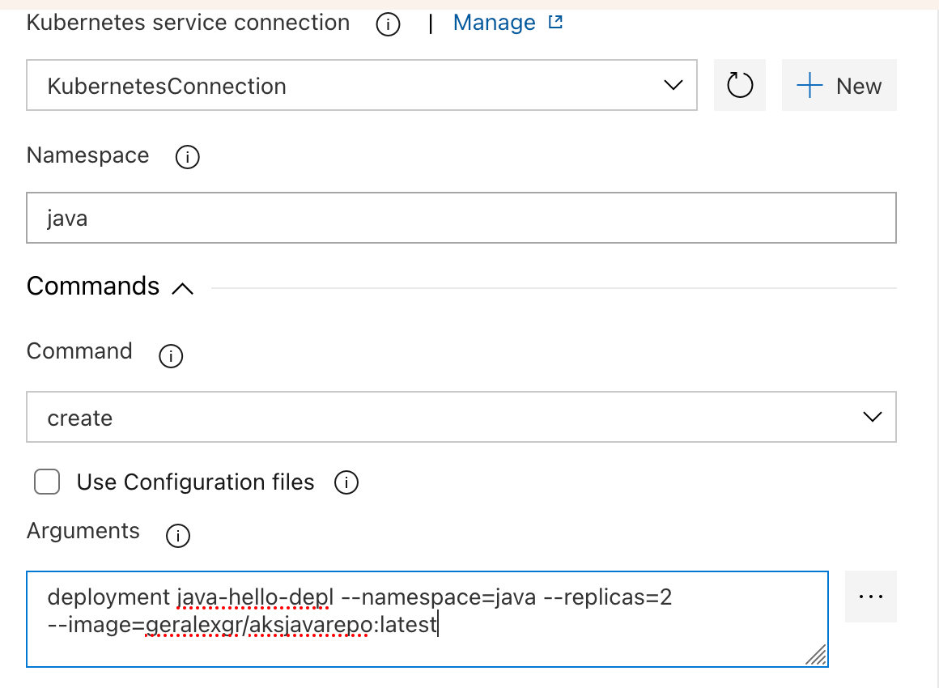Show info tooltip for Use Configuration files

(346, 482)
